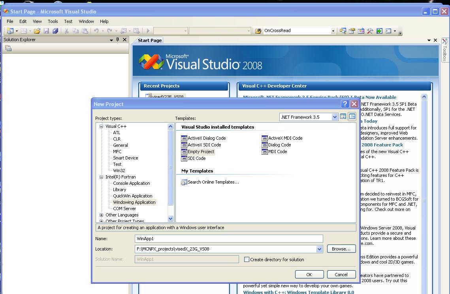Click the Redo toolbar icon

pos(109,31)
